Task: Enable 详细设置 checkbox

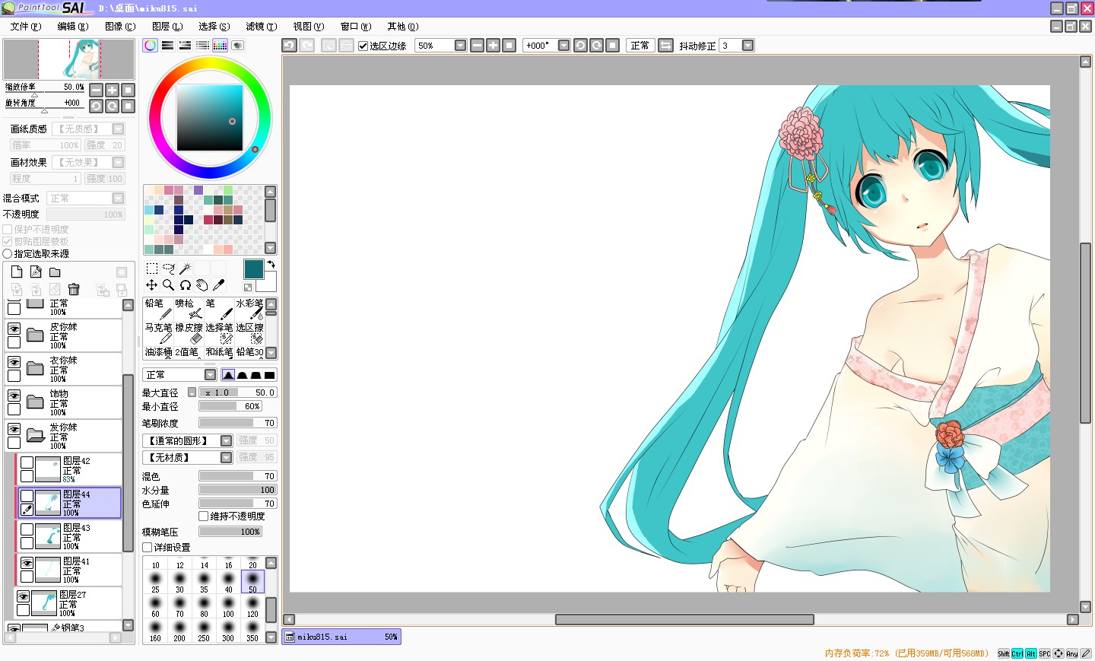Action: 148,547
